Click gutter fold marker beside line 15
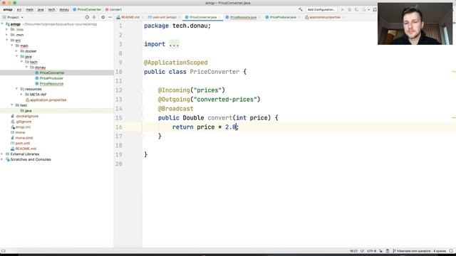 point(142,118)
